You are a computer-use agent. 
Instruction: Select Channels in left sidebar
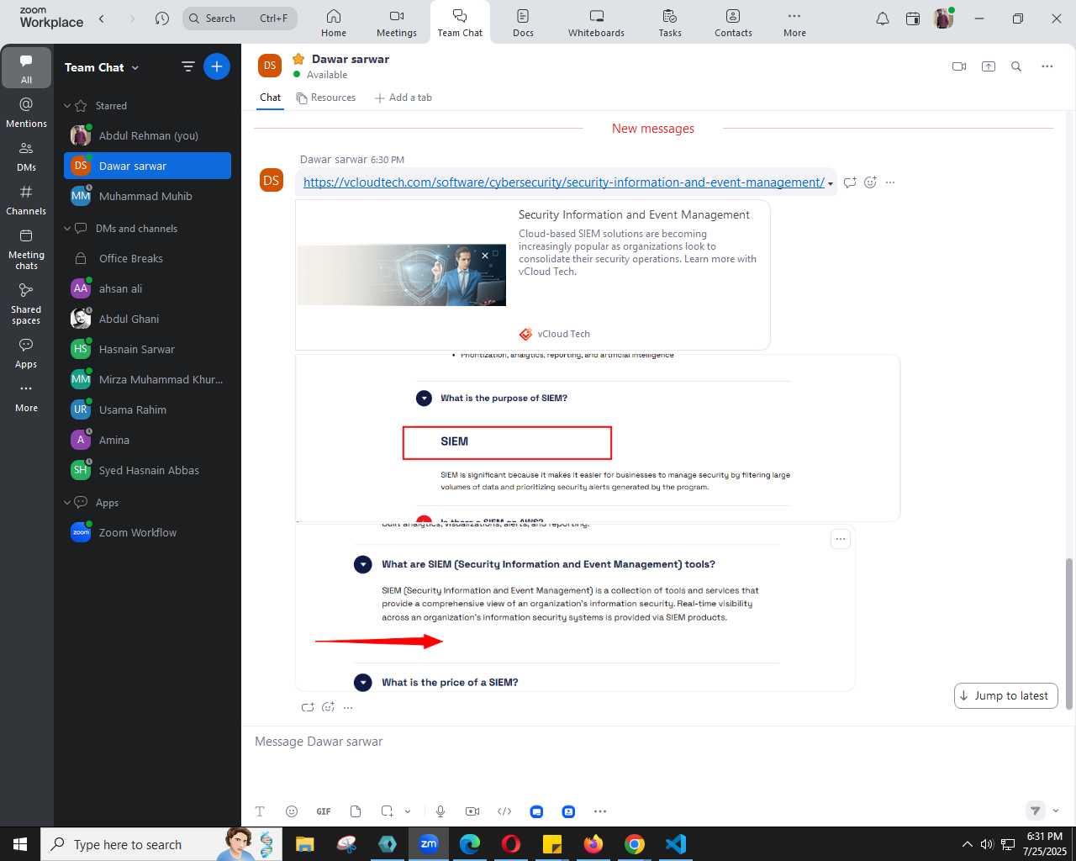click(x=27, y=200)
